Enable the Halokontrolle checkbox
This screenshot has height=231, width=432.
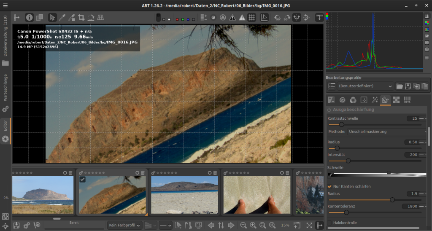click(330, 223)
